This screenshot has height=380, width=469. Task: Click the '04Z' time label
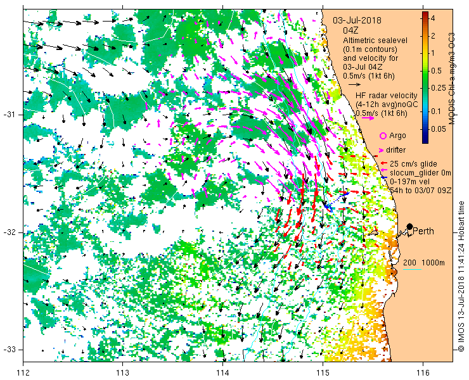[351, 30]
